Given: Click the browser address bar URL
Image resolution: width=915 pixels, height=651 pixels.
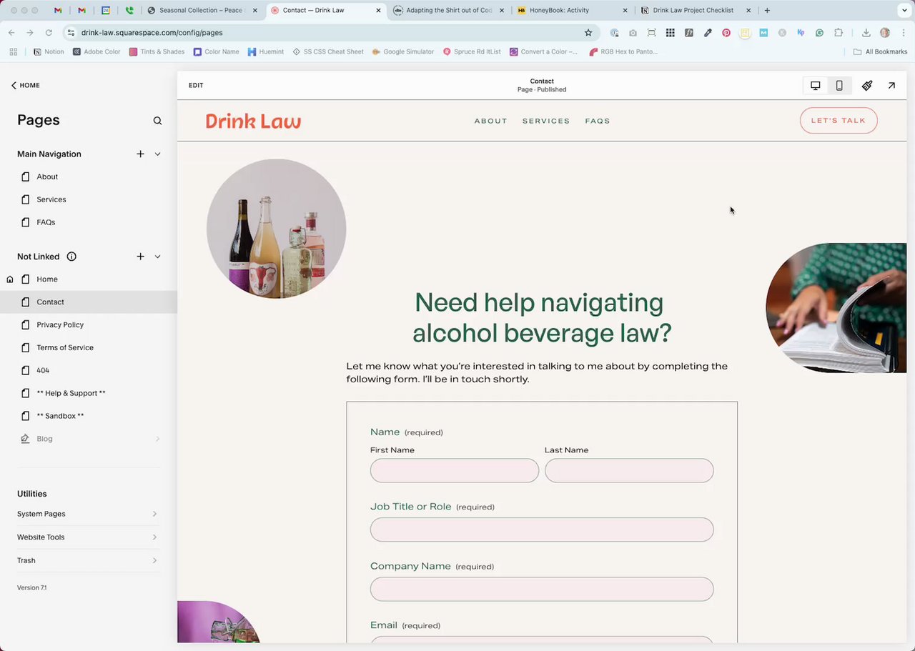Looking at the screenshot, I should coord(152,33).
